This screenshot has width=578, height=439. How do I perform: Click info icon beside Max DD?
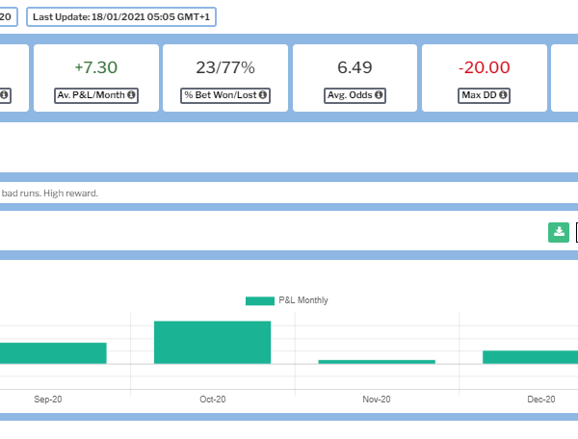(503, 95)
